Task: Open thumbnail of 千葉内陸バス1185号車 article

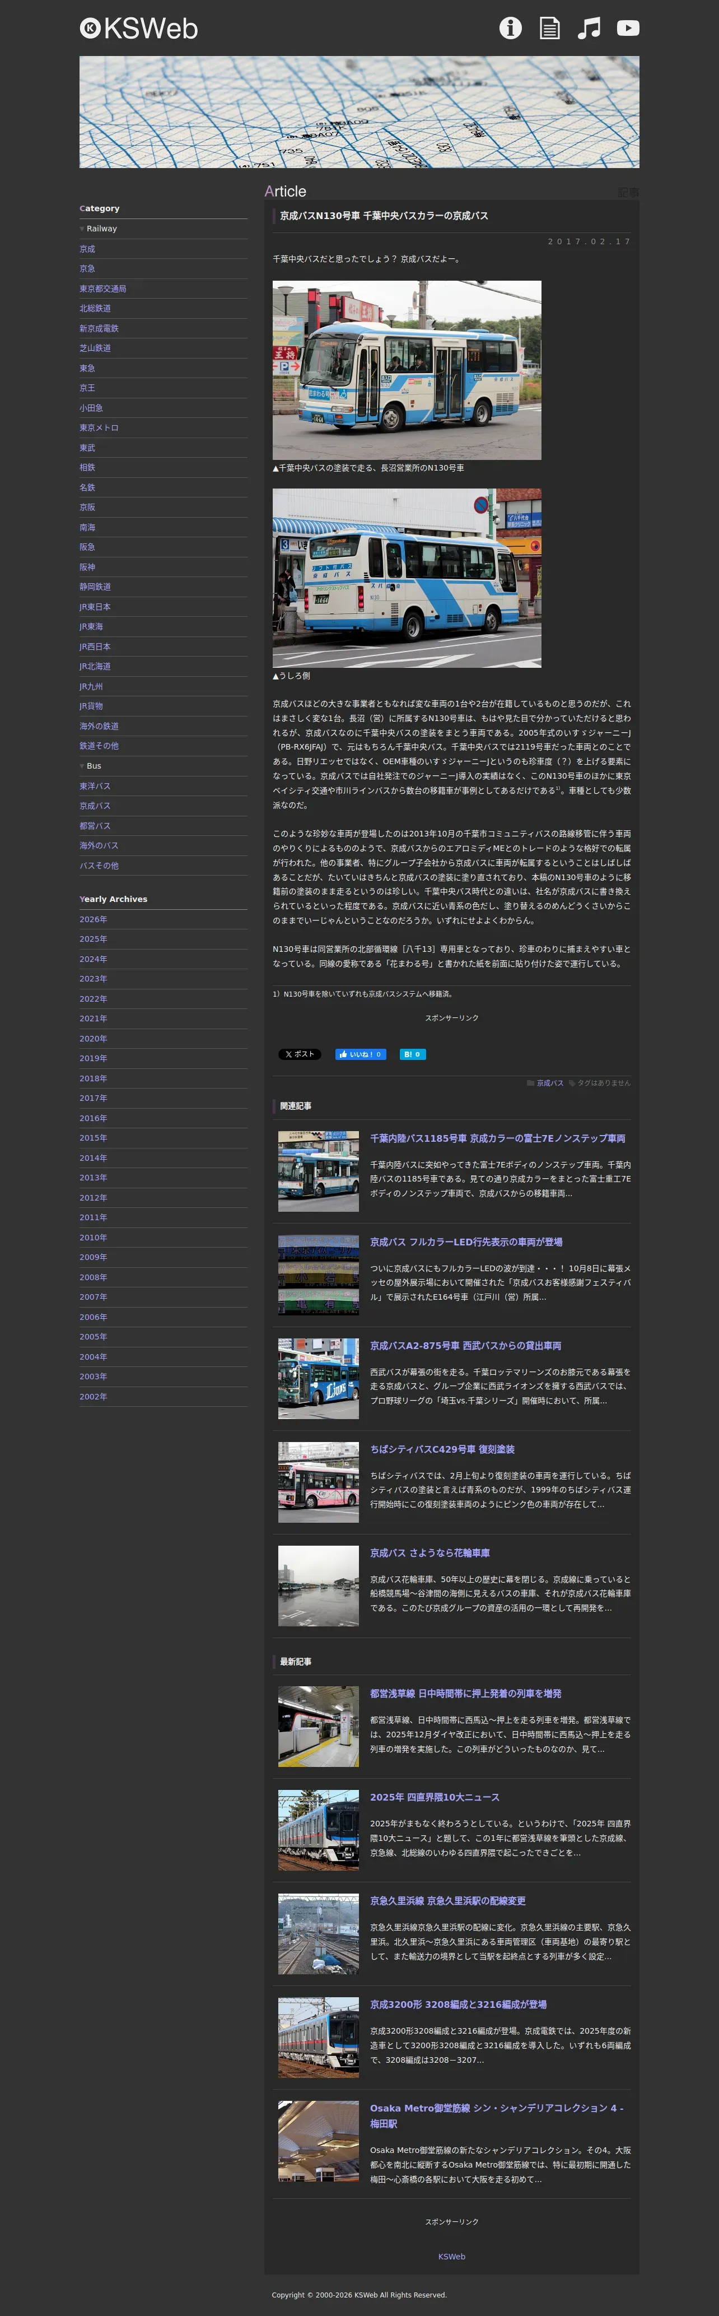Action: pyautogui.click(x=318, y=1171)
